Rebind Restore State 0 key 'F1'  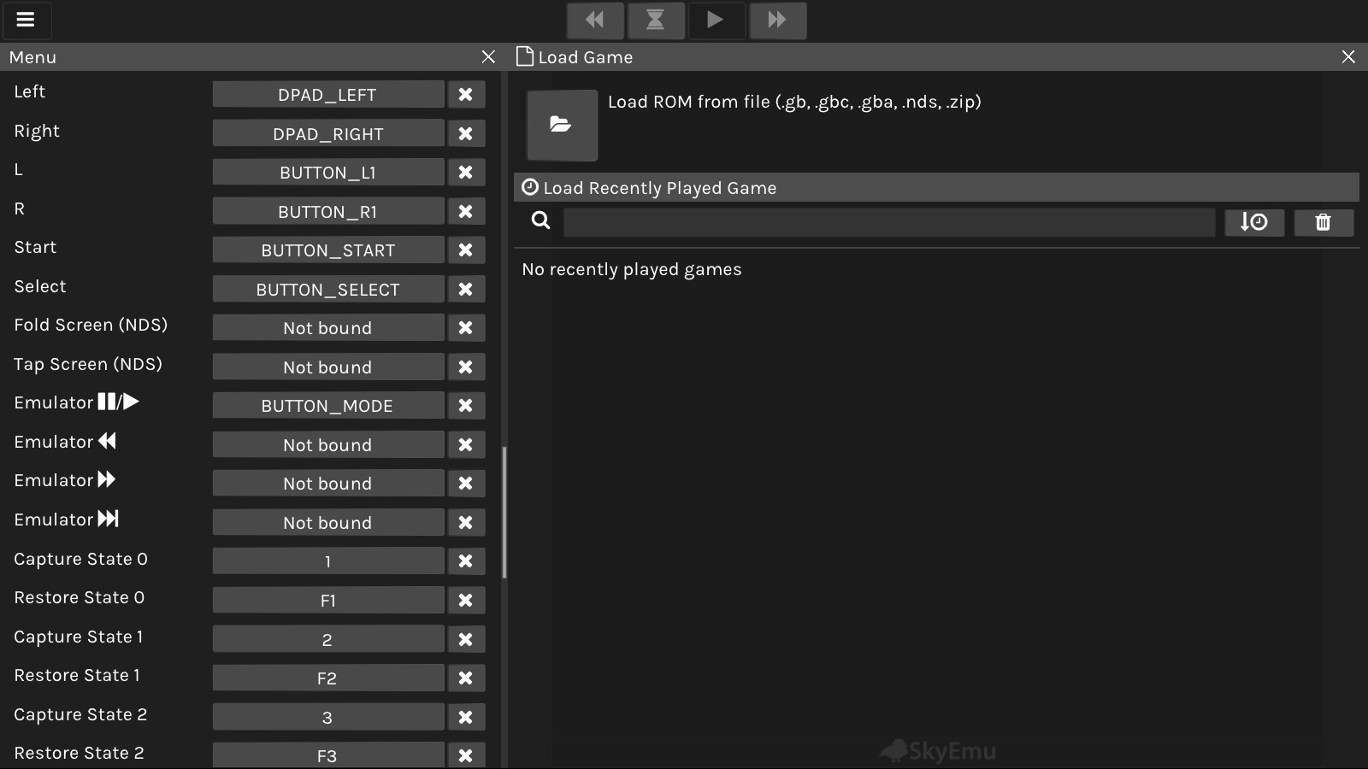(x=328, y=601)
